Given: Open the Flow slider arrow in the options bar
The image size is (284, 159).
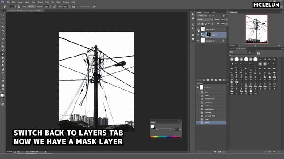Looking at the screenshot, I should click(69, 7).
